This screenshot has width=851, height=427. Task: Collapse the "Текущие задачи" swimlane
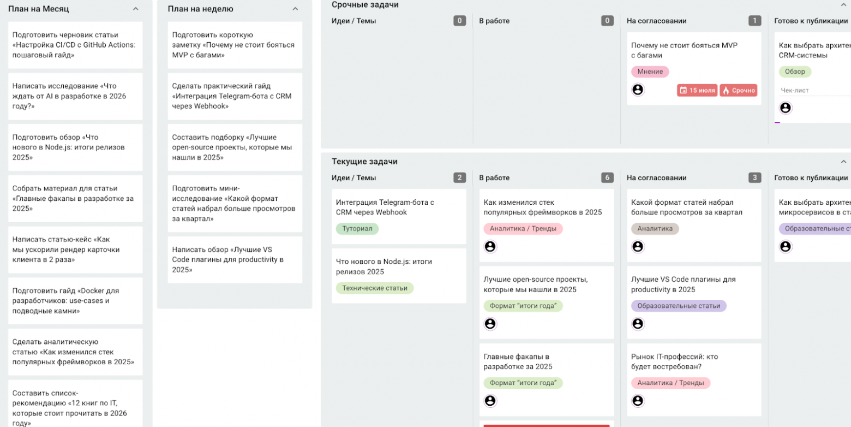click(x=843, y=162)
